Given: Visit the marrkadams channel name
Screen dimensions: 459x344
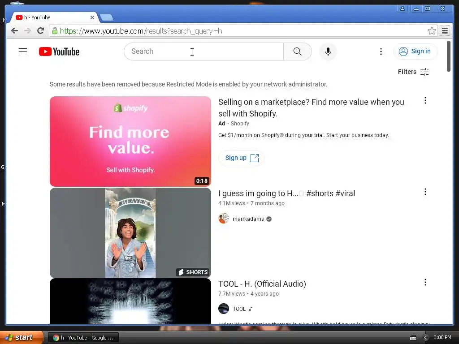Looking at the screenshot, I should (x=248, y=219).
